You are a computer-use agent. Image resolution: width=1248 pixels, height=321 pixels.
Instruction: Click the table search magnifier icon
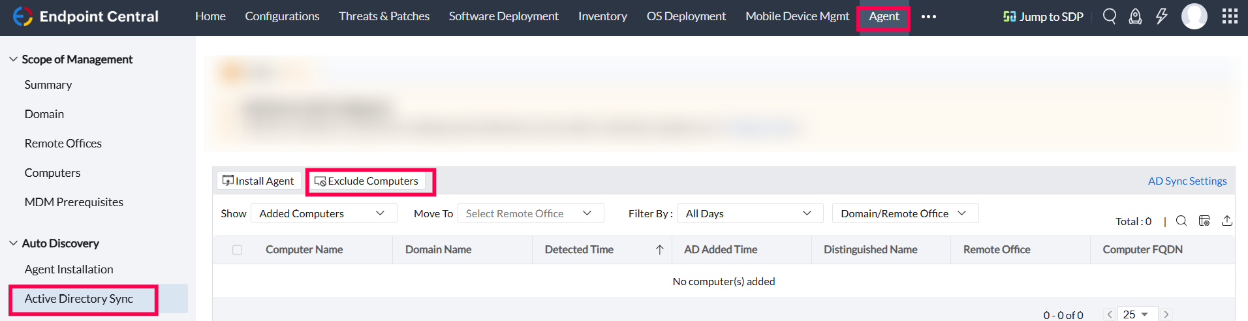1181,221
